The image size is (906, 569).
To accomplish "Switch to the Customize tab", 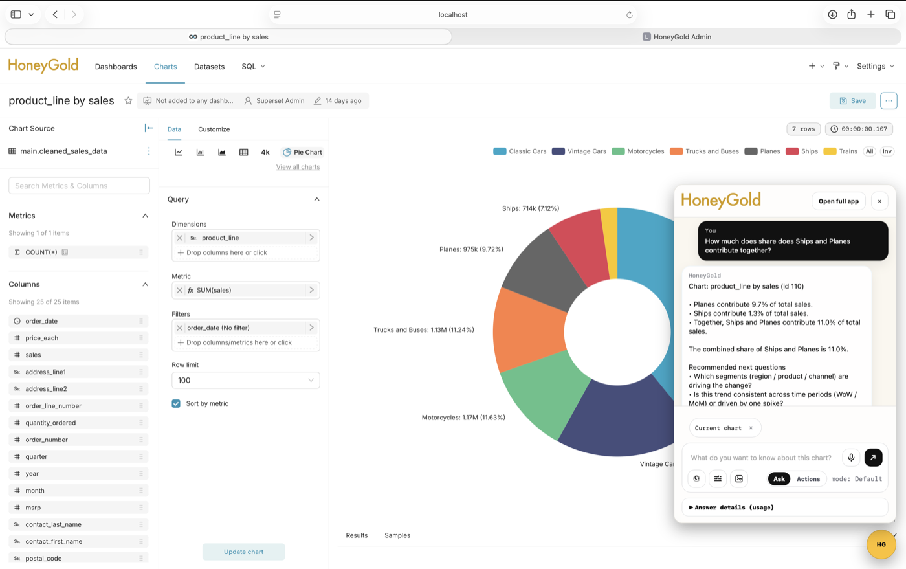I will tap(214, 129).
